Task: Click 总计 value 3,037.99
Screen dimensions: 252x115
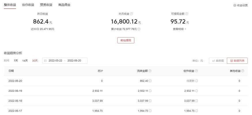Action: 98,101
